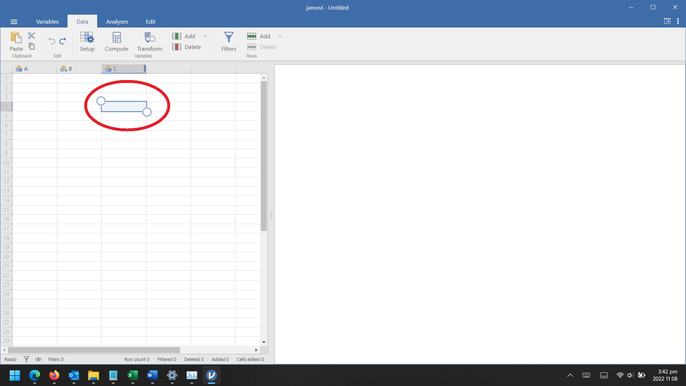Click the Compute variable icon
686x386 pixels.
pyautogui.click(x=116, y=41)
